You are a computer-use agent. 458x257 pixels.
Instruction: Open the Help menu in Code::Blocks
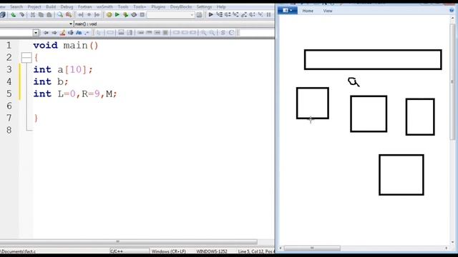tap(221, 6)
